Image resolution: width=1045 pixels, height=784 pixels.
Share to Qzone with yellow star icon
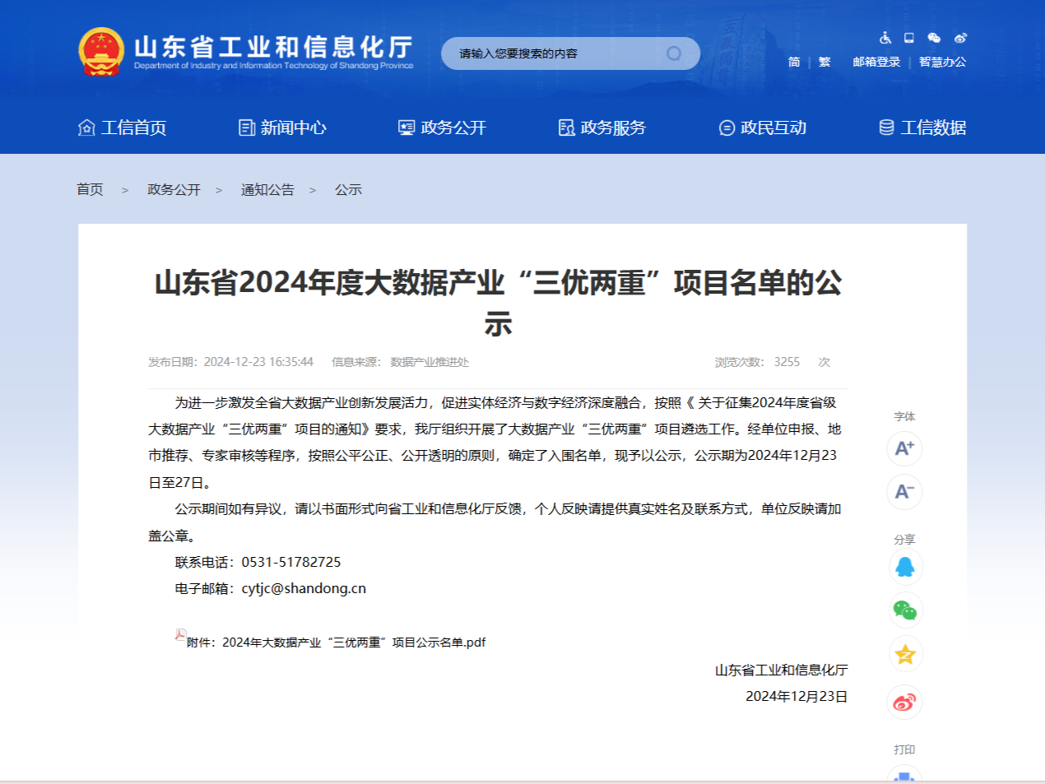coord(905,655)
